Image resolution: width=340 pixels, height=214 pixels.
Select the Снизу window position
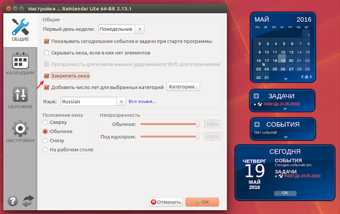click(x=45, y=140)
